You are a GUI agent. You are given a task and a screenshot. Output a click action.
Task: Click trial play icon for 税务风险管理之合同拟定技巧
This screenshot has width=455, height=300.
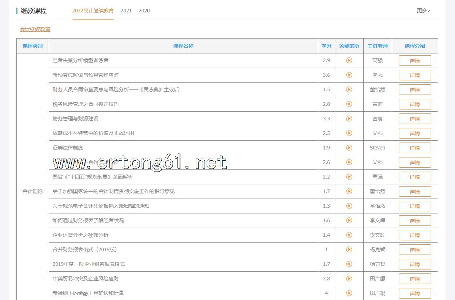tap(349, 104)
